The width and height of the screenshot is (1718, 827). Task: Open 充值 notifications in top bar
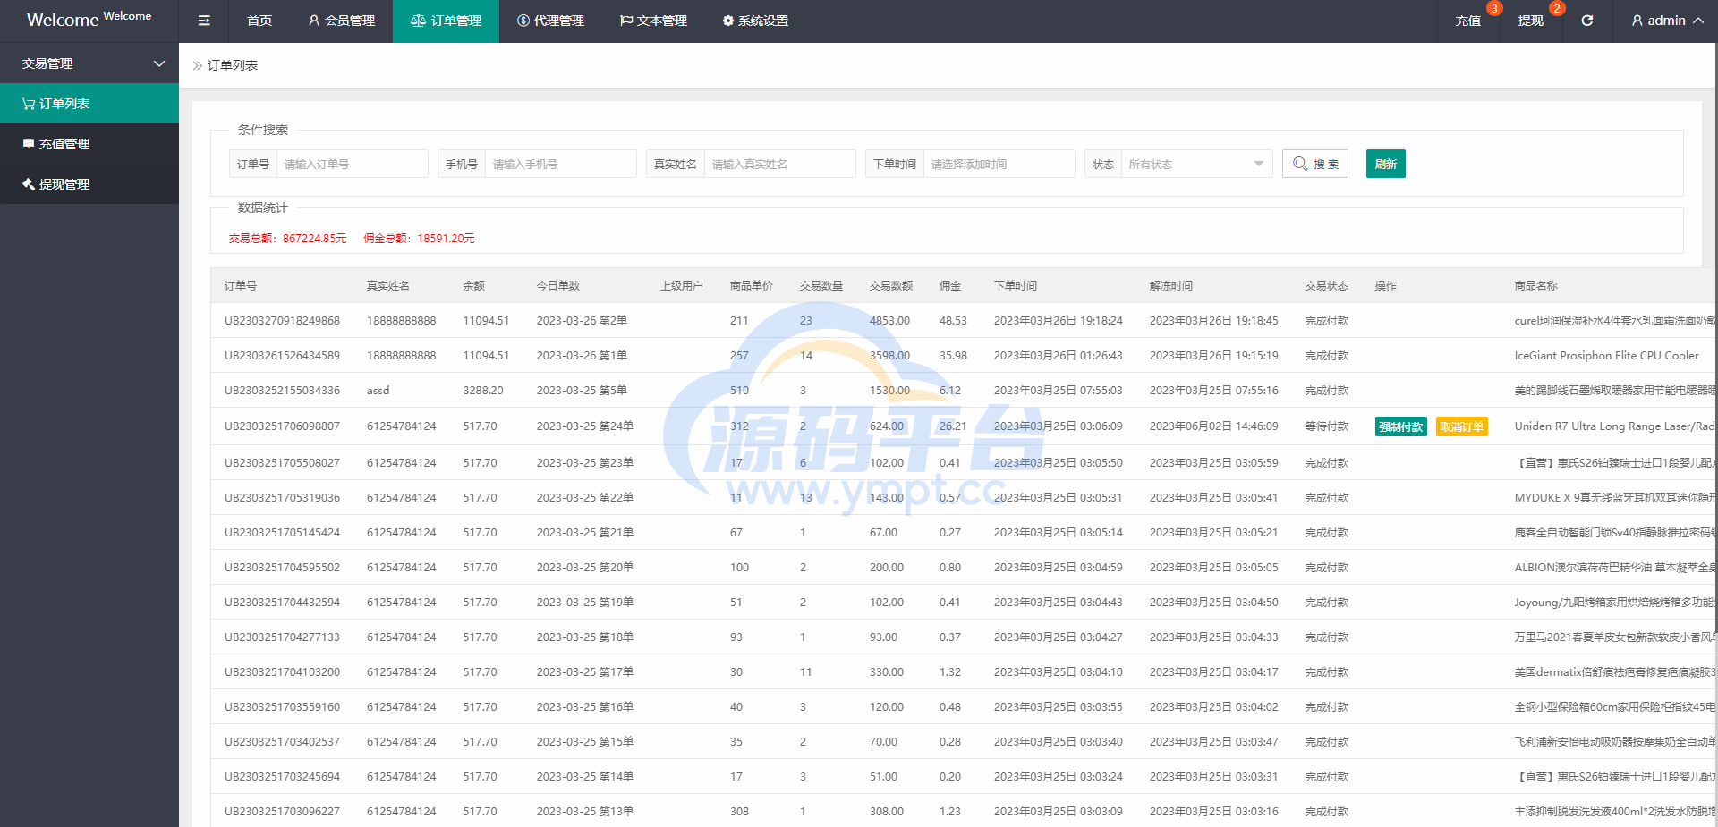click(1468, 21)
